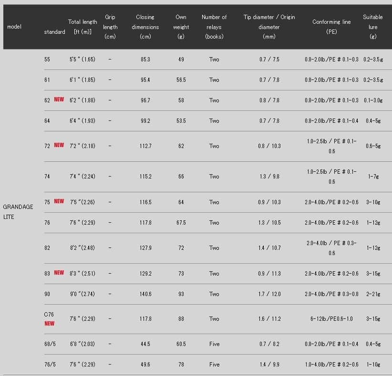Click tip diameter "1.7 / 12.0"

pyautogui.click(x=269, y=294)
